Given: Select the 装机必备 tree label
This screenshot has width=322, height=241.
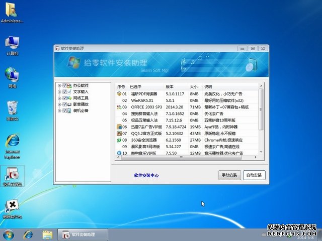Looking at the screenshot, I should (80, 110).
